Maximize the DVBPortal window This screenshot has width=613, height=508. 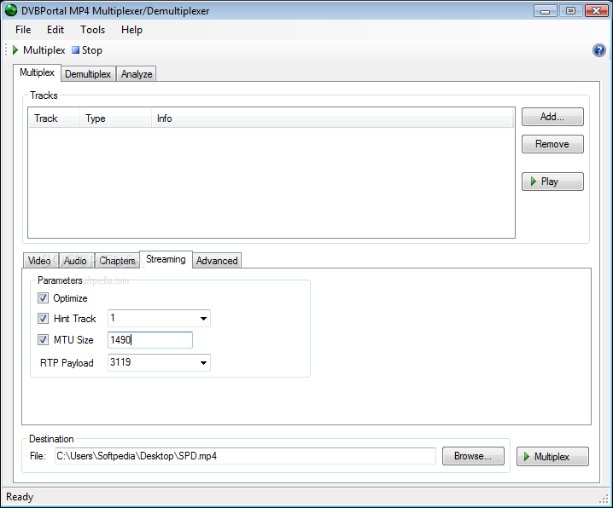[571, 11]
